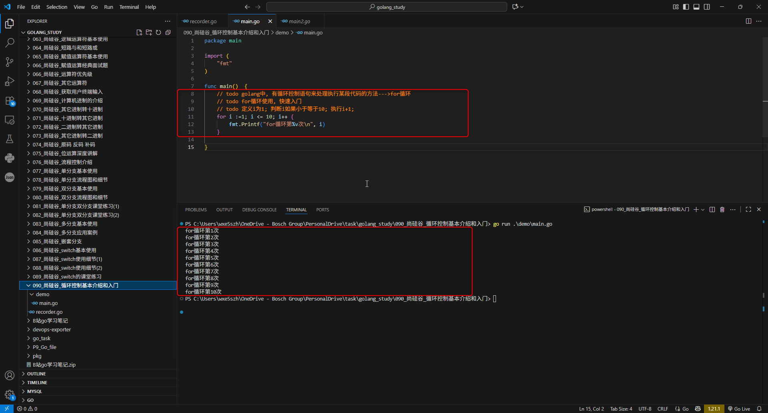Collapse all folders in Explorer
Screen dimensions: 768x413
click(x=168, y=32)
